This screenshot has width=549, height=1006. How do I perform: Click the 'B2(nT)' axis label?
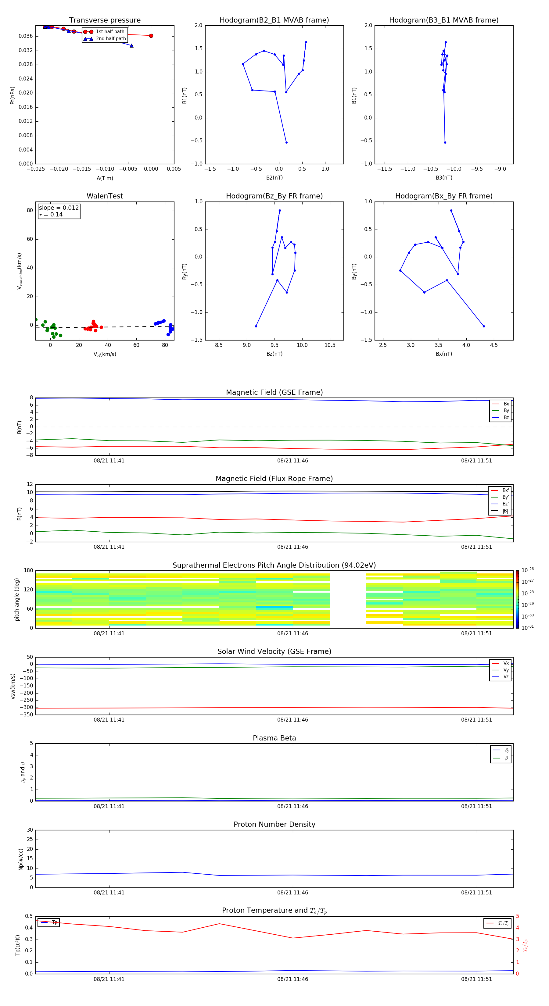(274, 178)
